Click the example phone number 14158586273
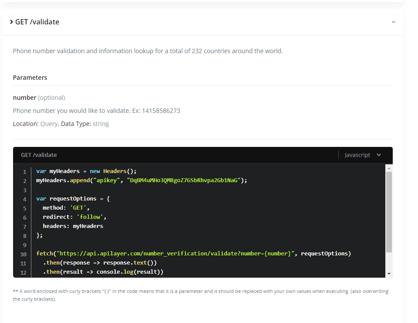This screenshot has width=418, height=323. (x=162, y=110)
